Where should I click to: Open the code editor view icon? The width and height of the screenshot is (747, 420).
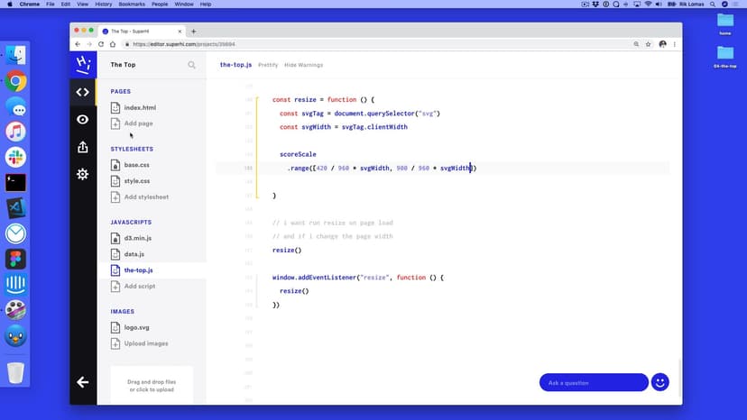[x=82, y=92]
